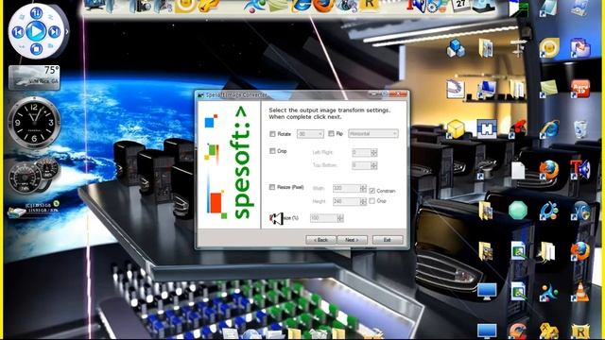Open Internet Explorer desktop shortcut

coord(549,128)
